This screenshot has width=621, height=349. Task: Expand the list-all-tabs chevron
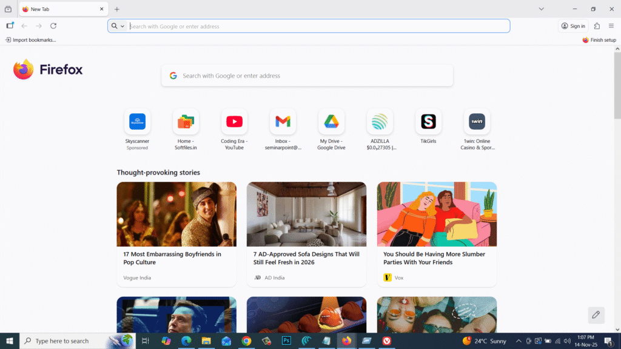tap(542, 8)
